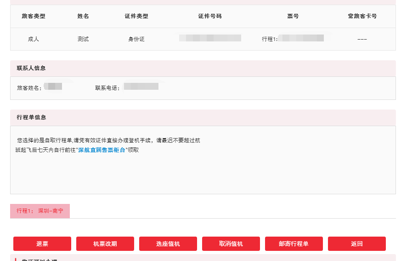This screenshot has height=261, width=401.
Task: Click the masked 联系电话 phone value
Action: 141,87
